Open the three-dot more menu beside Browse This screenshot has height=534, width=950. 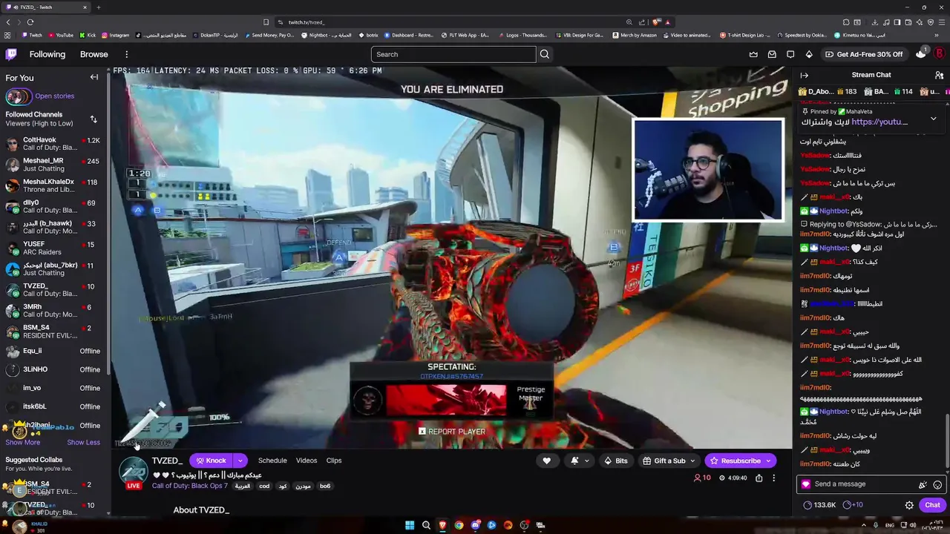click(x=127, y=54)
